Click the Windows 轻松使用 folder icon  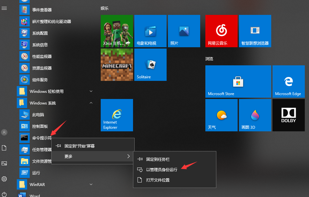click(x=22, y=92)
